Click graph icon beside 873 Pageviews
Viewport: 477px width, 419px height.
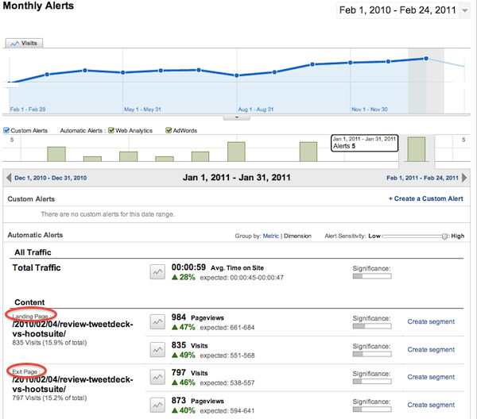pos(158,404)
